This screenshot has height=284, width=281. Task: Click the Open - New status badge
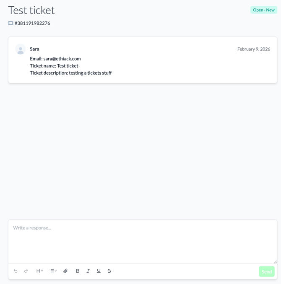pos(264,10)
